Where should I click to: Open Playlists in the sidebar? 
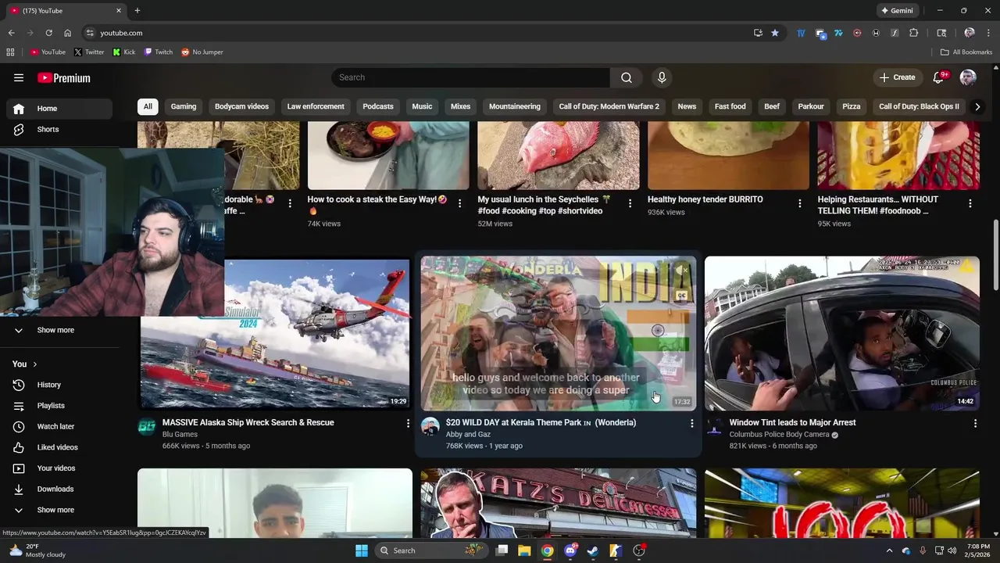pos(59,406)
